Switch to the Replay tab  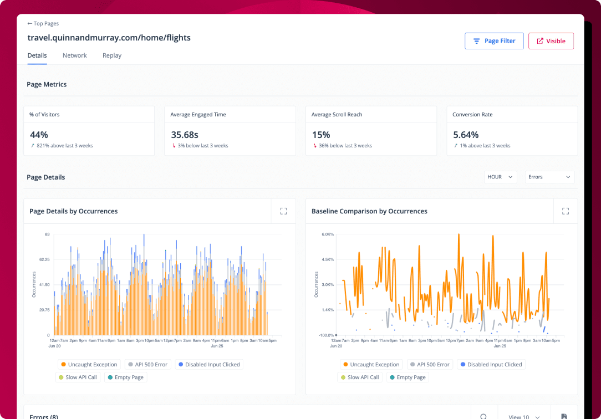click(111, 55)
